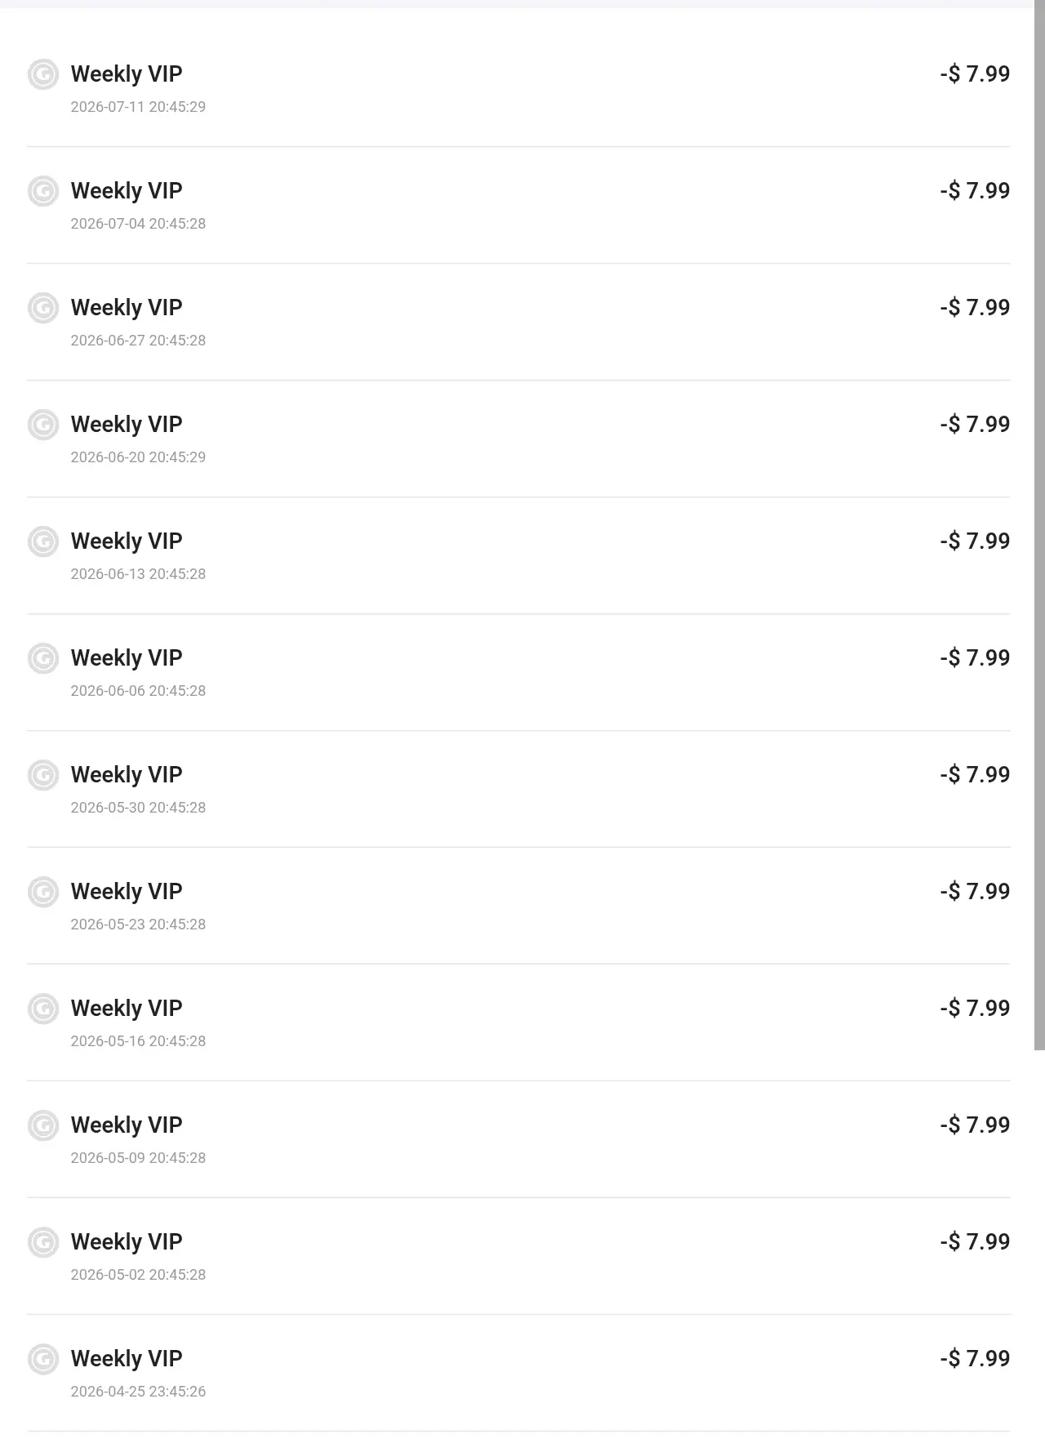Screen dimensions: 1045x1439
Task: Open Weekly VIP entry dated 2026-05-02
Action: pos(518,1256)
